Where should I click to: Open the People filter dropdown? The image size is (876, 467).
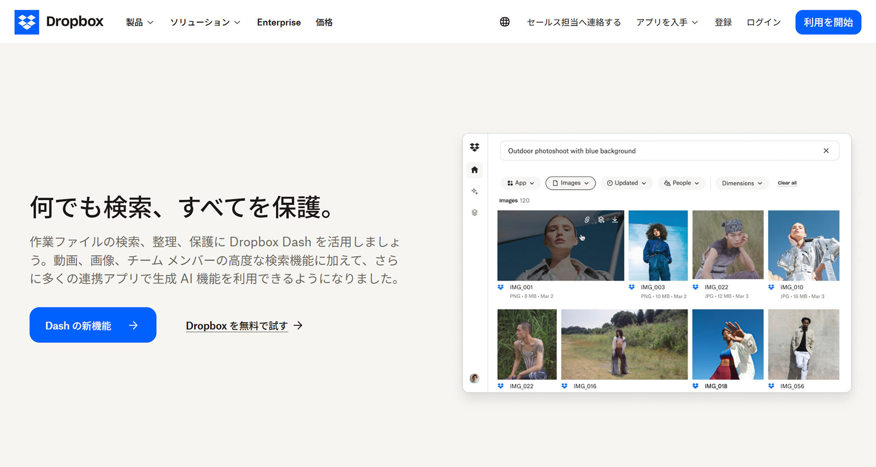click(682, 183)
